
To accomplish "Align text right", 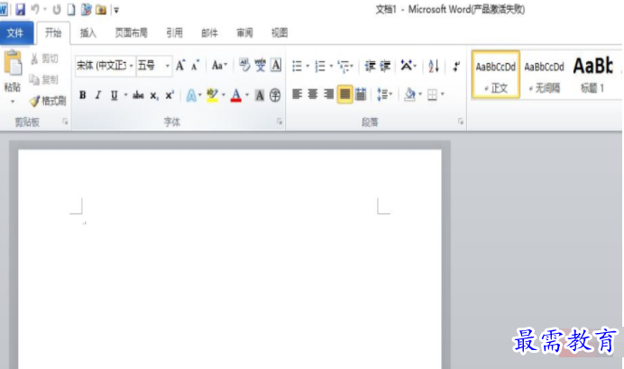I will click(x=329, y=94).
